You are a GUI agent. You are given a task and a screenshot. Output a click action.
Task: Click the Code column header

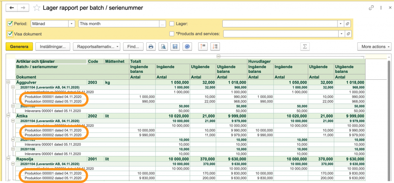pos(96,61)
